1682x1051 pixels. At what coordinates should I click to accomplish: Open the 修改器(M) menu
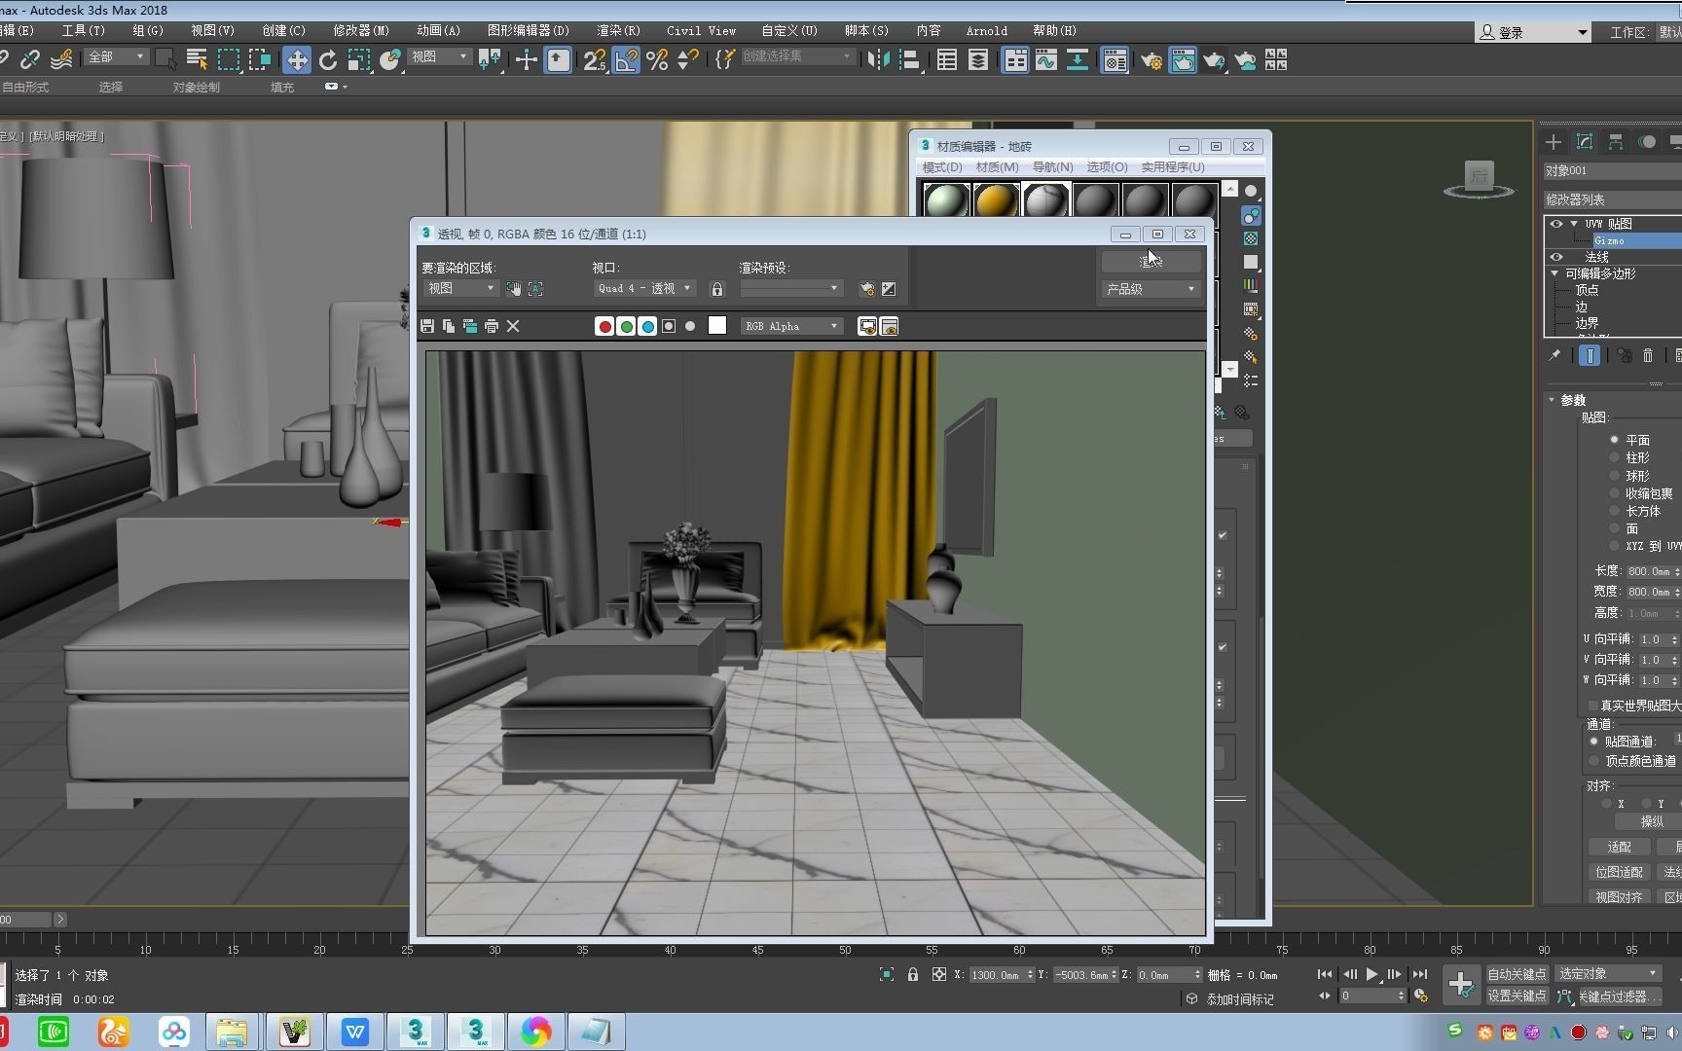(360, 30)
